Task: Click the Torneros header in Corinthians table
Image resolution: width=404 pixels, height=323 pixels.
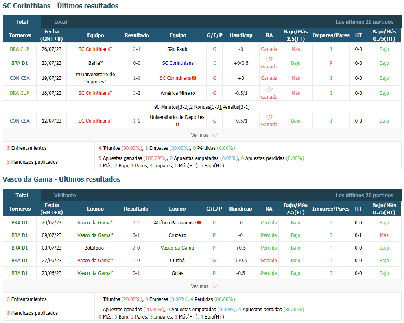Action: 20,35
